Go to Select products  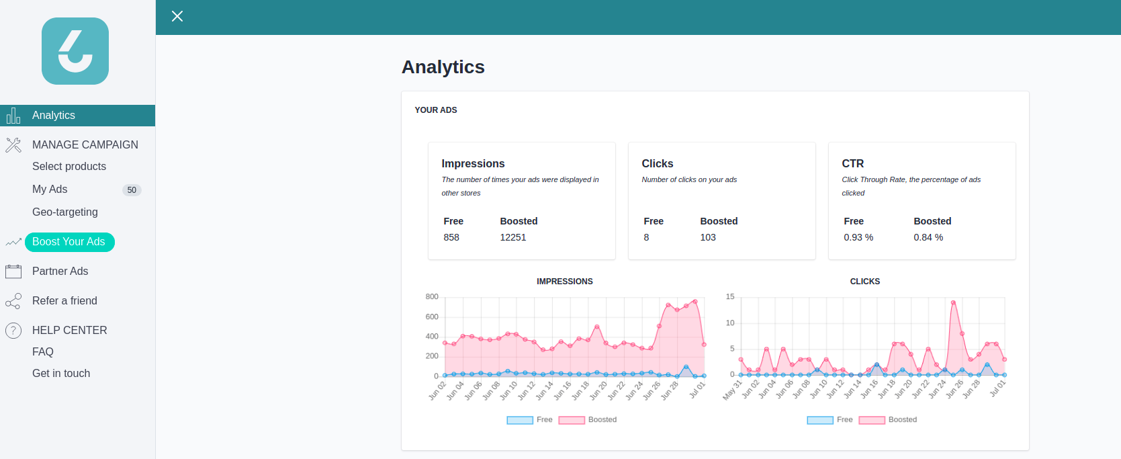tap(69, 167)
